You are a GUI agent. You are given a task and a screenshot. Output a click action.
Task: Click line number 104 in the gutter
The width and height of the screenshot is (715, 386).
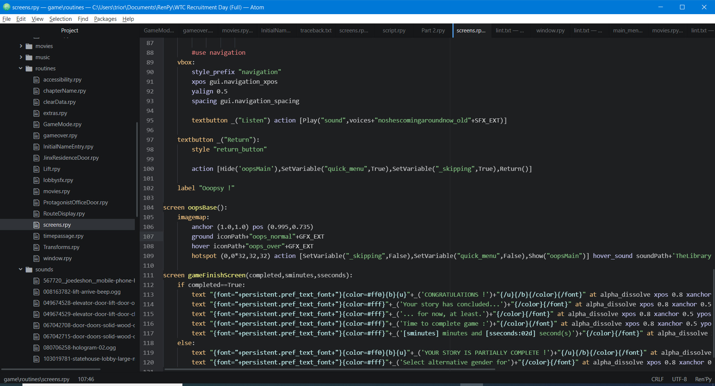pos(148,207)
